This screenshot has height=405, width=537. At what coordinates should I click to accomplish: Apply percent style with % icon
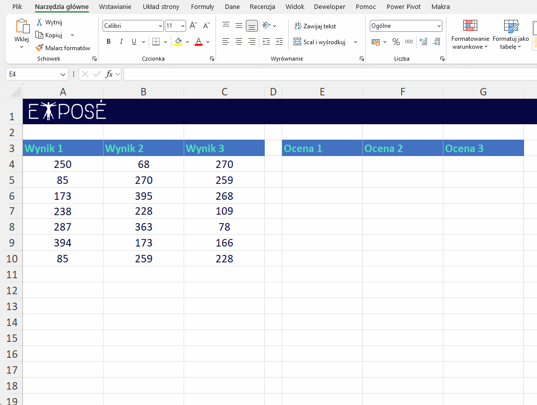coord(396,42)
